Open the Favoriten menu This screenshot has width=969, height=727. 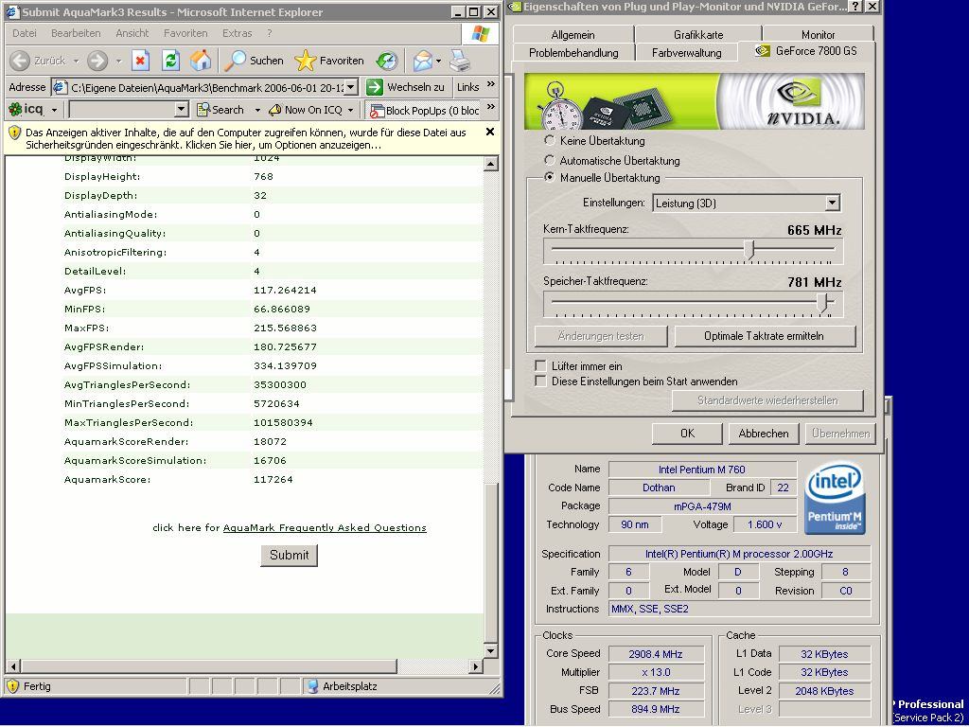coord(185,33)
